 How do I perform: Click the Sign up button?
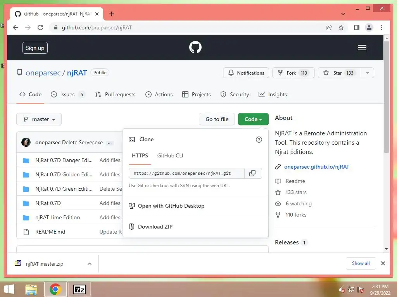pyautogui.click(x=35, y=48)
